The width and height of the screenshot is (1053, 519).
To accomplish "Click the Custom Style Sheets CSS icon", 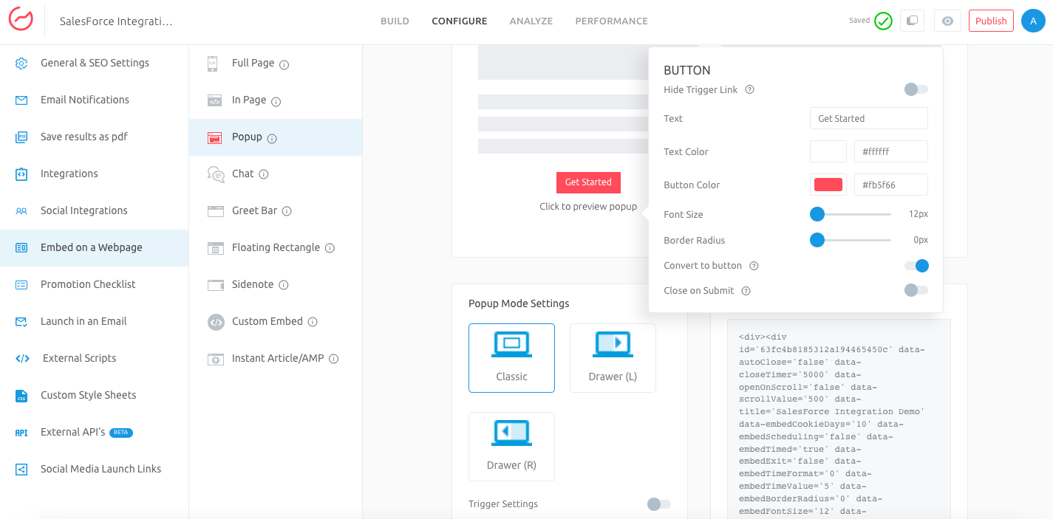I will [x=21, y=396].
